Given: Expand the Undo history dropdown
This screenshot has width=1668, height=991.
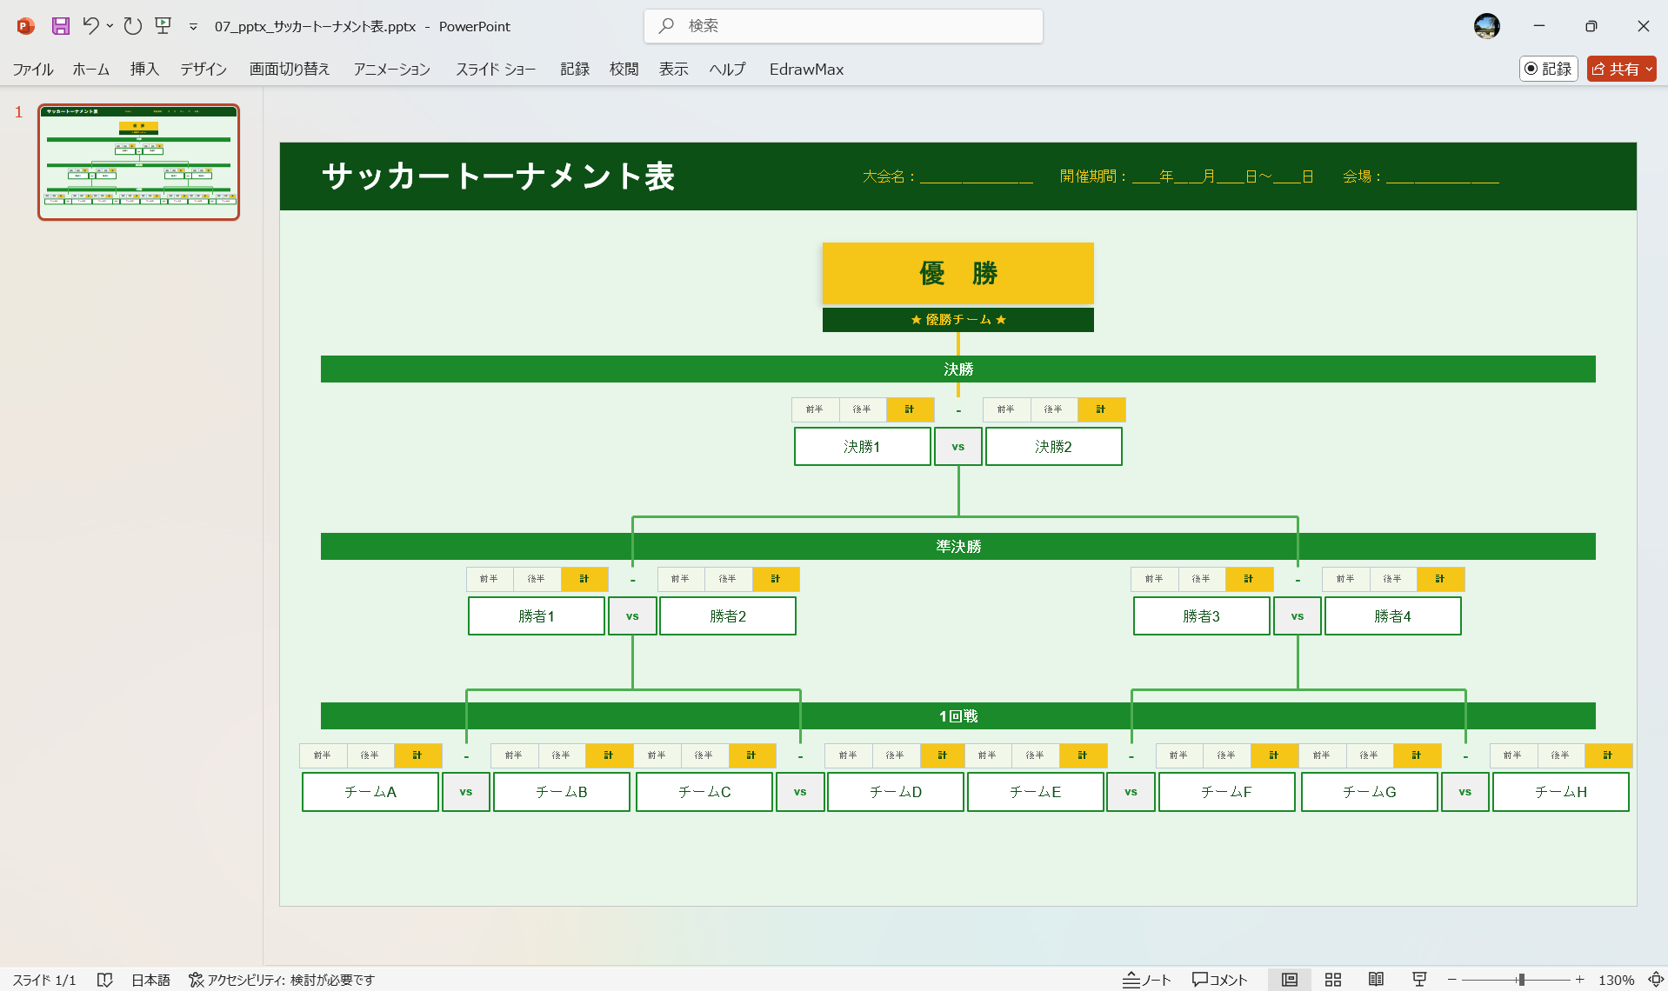Looking at the screenshot, I should (x=109, y=26).
